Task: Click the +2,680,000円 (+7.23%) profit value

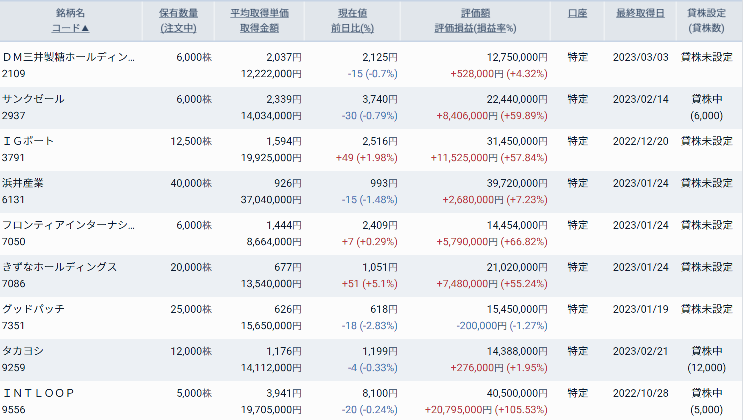Action: pyautogui.click(x=495, y=200)
